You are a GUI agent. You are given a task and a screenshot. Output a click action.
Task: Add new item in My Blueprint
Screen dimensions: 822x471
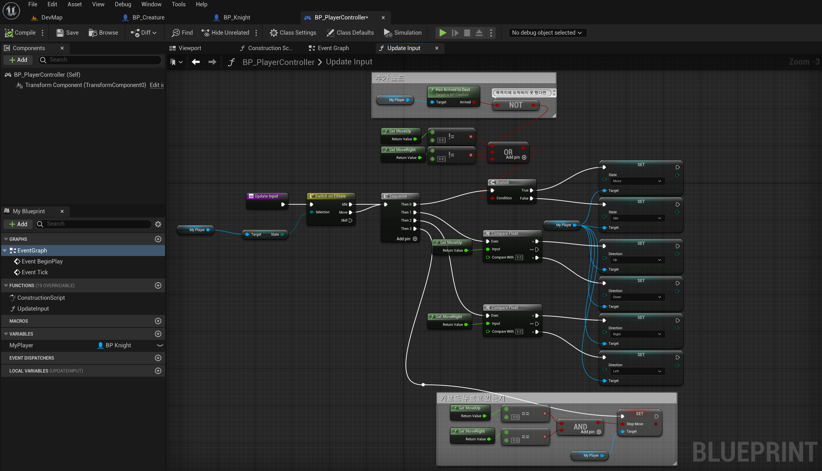click(18, 224)
